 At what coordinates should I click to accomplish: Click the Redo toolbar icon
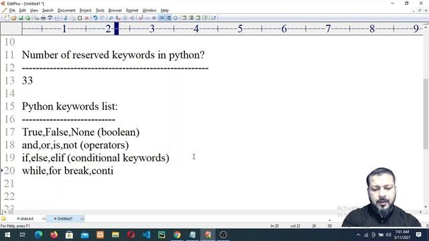point(103,18)
